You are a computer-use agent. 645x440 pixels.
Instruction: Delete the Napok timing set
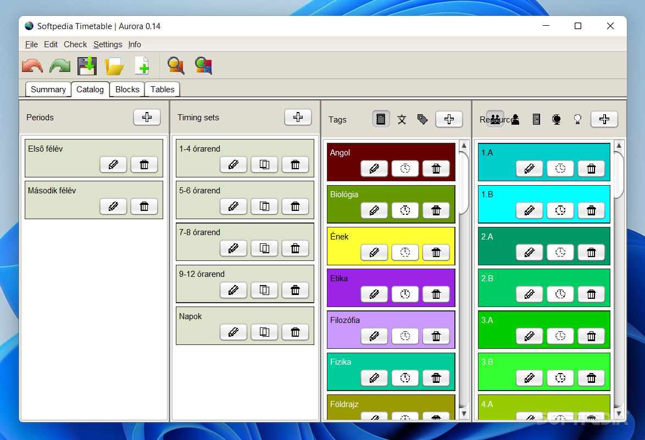point(295,332)
